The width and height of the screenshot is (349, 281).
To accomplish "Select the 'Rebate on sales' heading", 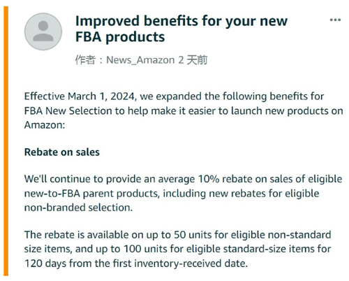I will [62, 152].
